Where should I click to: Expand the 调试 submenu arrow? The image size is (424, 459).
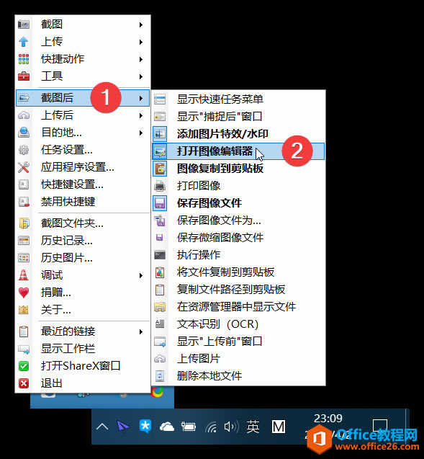tap(141, 275)
